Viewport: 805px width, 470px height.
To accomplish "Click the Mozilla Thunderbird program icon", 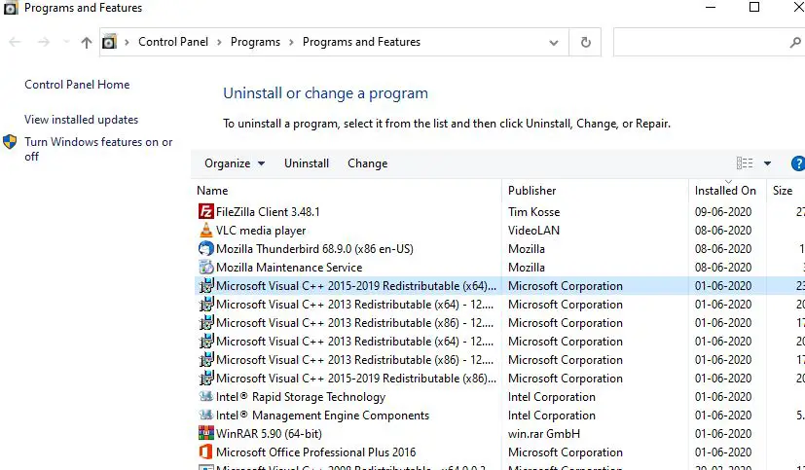I will point(205,248).
